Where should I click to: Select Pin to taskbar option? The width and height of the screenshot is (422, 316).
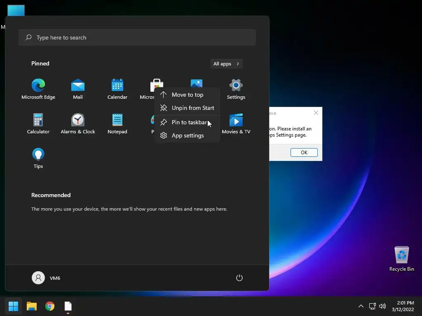(188, 122)
